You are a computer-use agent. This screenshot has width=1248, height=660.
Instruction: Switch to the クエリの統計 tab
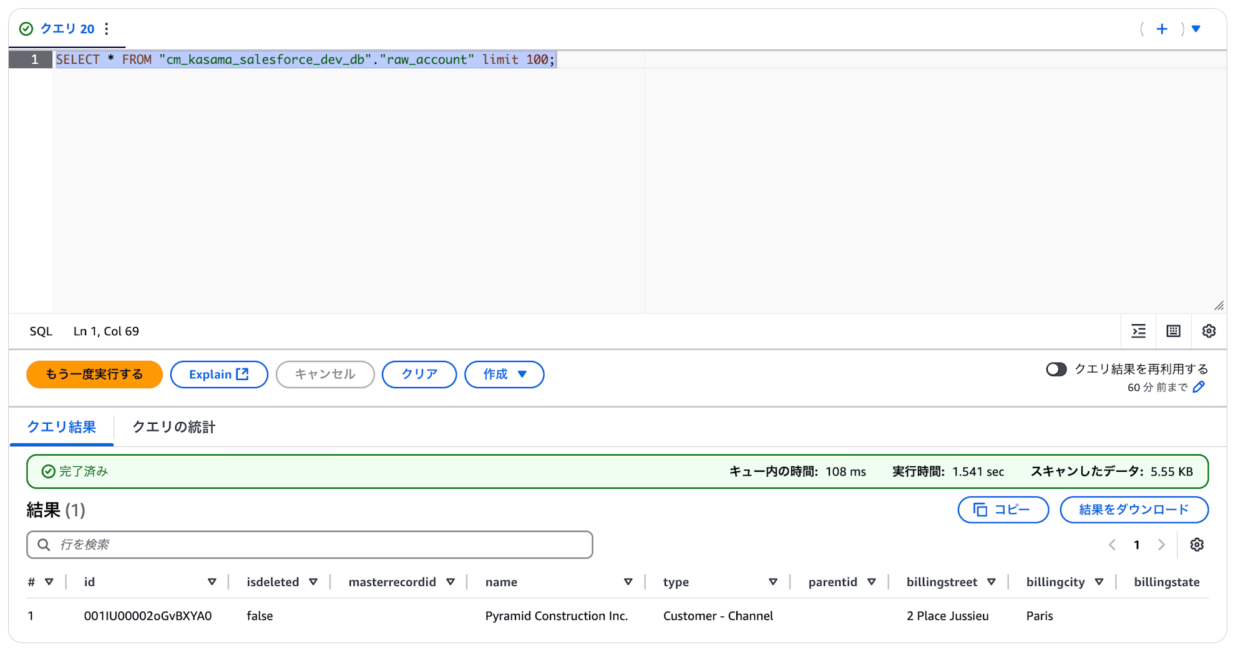pos(174,427)
